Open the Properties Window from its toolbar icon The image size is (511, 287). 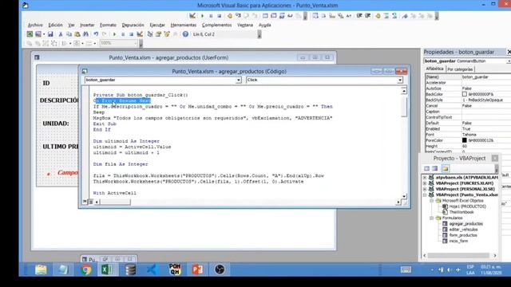point(158,34)
